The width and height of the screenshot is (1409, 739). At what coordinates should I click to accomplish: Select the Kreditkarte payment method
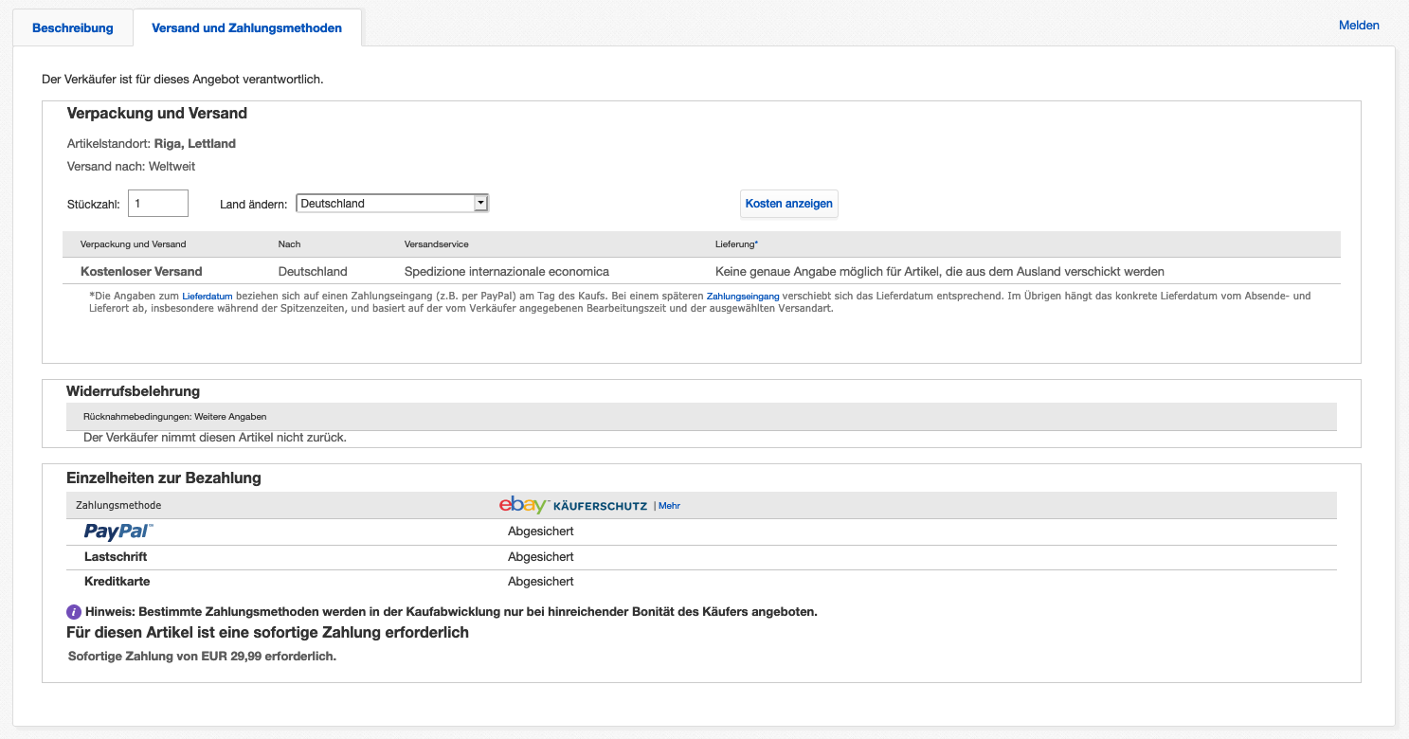[117, 582]
